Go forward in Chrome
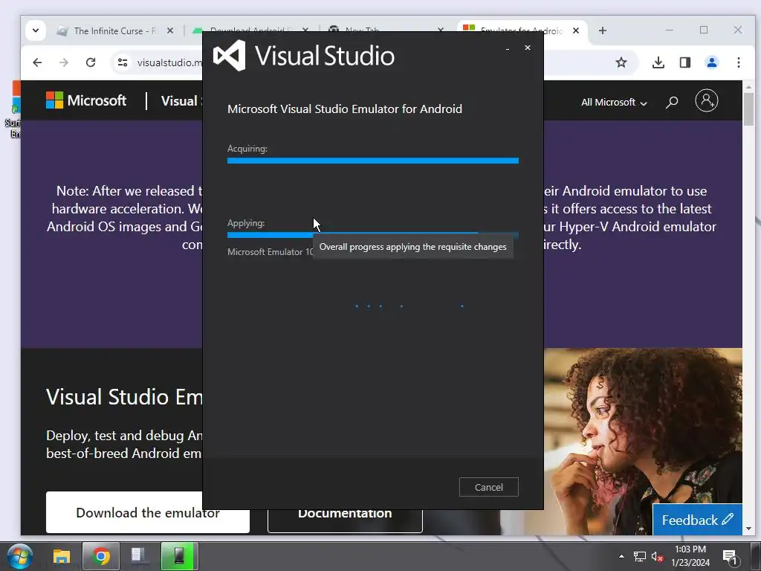The image size is (761, 571). point(64,62)
